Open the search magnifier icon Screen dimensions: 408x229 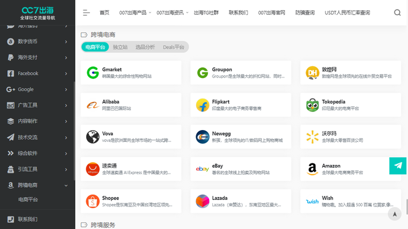point(397,12)
